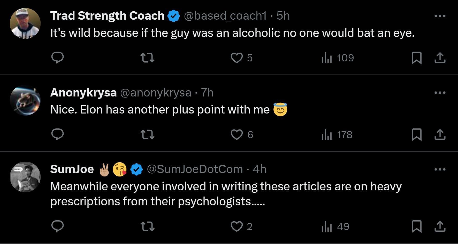Screen dimensions: 458x244
Task: Open more options on SumJoe's tweet
Action: 440,169
